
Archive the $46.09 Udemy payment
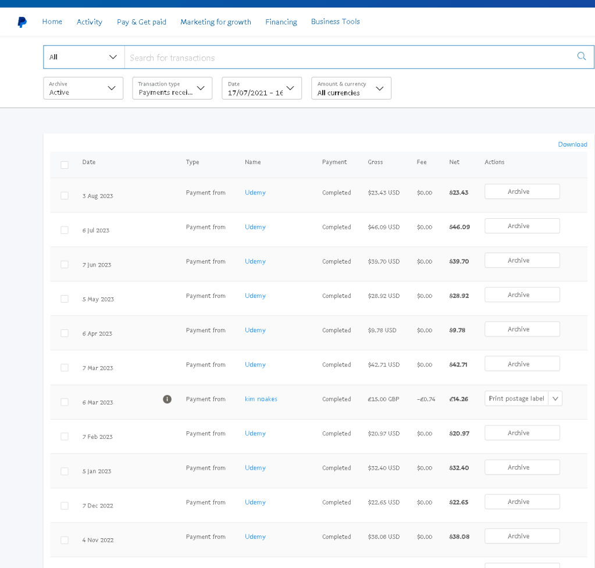(522, 226)
